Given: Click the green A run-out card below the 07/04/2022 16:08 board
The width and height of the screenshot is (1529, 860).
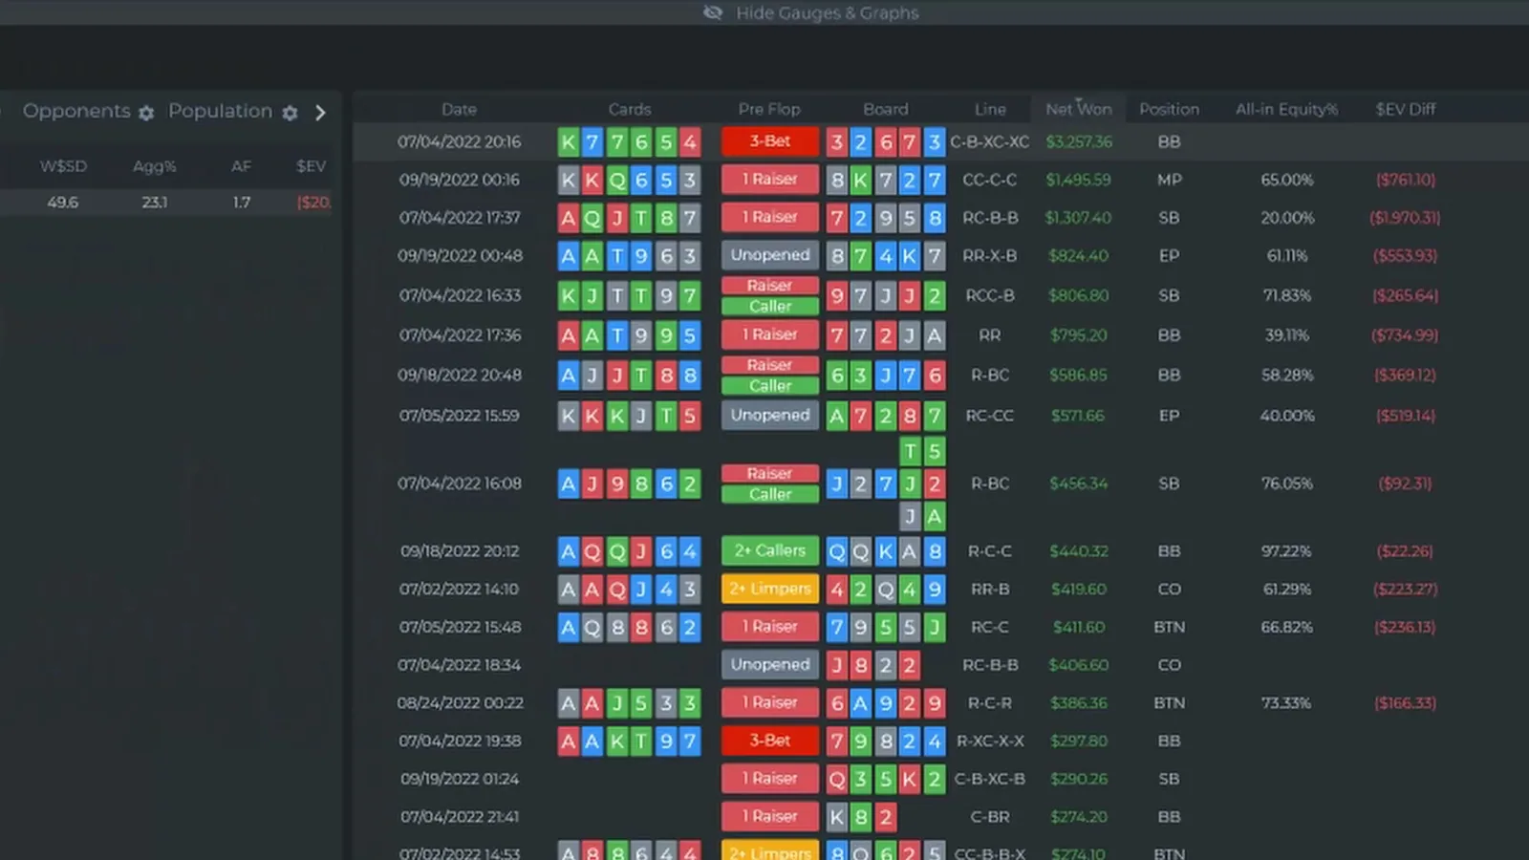Looking at the screenshot, I should pos(935,517).
